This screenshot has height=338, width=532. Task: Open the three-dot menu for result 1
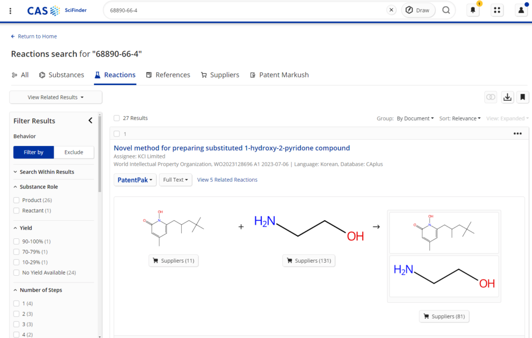517,133
